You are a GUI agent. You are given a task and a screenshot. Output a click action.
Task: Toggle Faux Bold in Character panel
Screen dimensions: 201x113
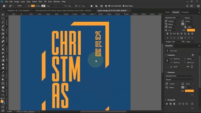167,34
